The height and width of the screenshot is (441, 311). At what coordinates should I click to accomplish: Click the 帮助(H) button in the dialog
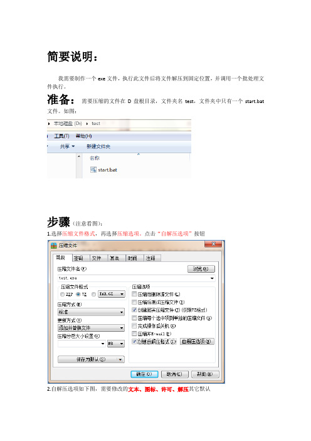click(205, 374)
